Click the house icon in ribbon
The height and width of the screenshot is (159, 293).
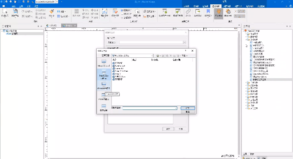[x=137, y=11]
